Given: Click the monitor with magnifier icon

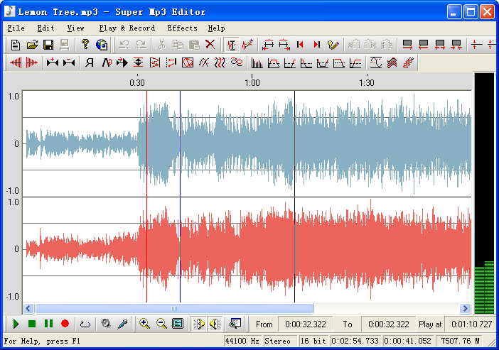Looking at the screenshot, I should 235,324.
